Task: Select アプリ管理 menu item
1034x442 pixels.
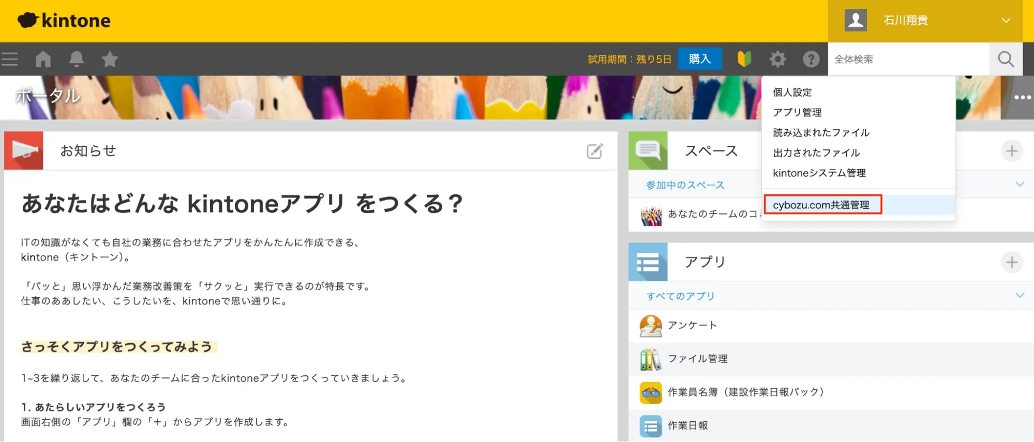Action: point(797,113)
